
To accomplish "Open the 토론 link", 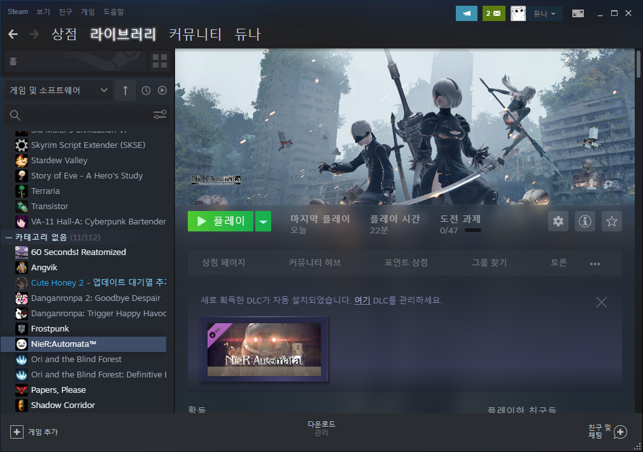I will point(558,262).
